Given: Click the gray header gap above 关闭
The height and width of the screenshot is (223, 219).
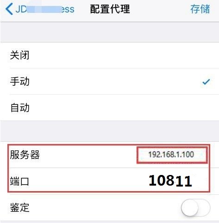Looking at the screenshot, I should 109,32.
